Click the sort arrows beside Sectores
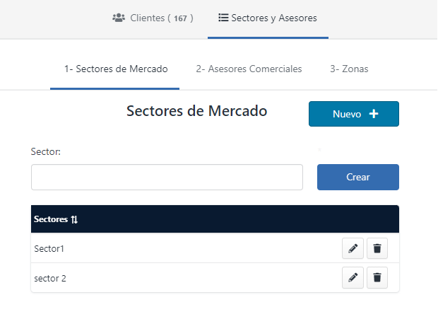Screen dimensions: 438x319 pyautogui.click(x=74, y=219)
